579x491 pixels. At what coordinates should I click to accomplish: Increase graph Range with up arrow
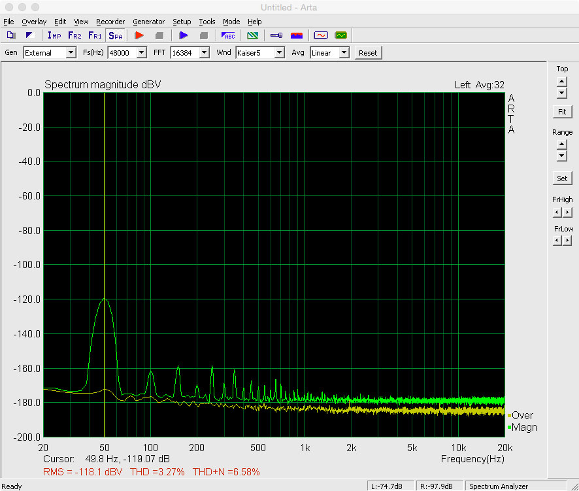click(x=561, y=144)
